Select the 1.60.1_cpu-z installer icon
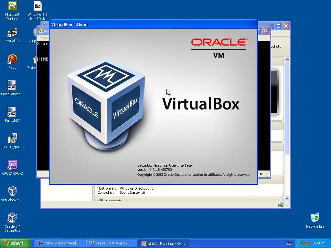Screen dimensions: 331x248 point(12,141)
